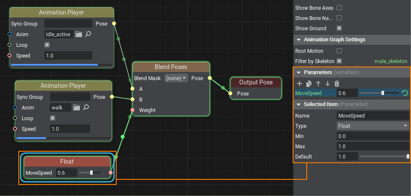Screen dimensions: 411x196
Task: Click the Name field containing MoveSpeed
Action: pyautogui.click(x=373, y=115)
